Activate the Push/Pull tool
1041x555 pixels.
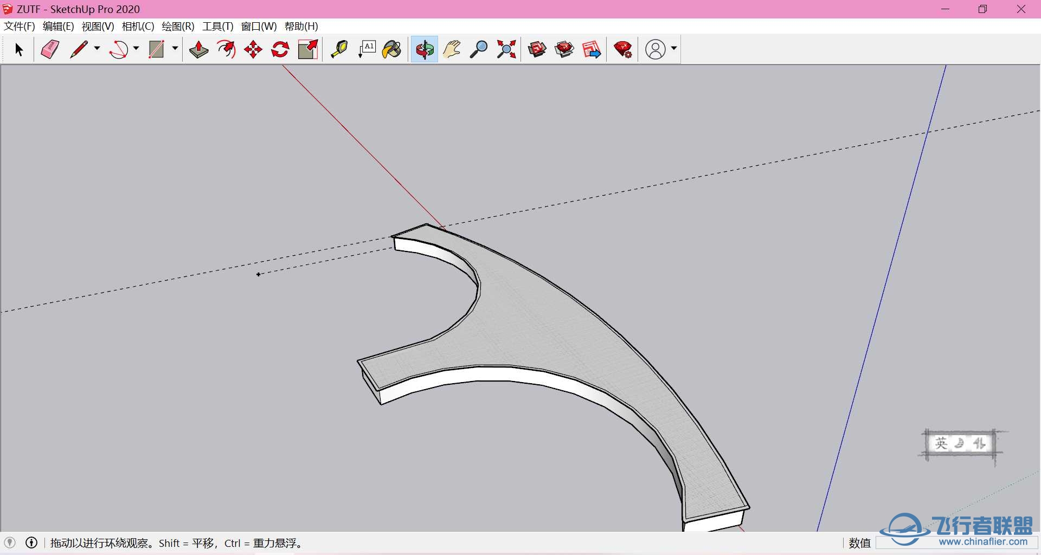[199, 49]
